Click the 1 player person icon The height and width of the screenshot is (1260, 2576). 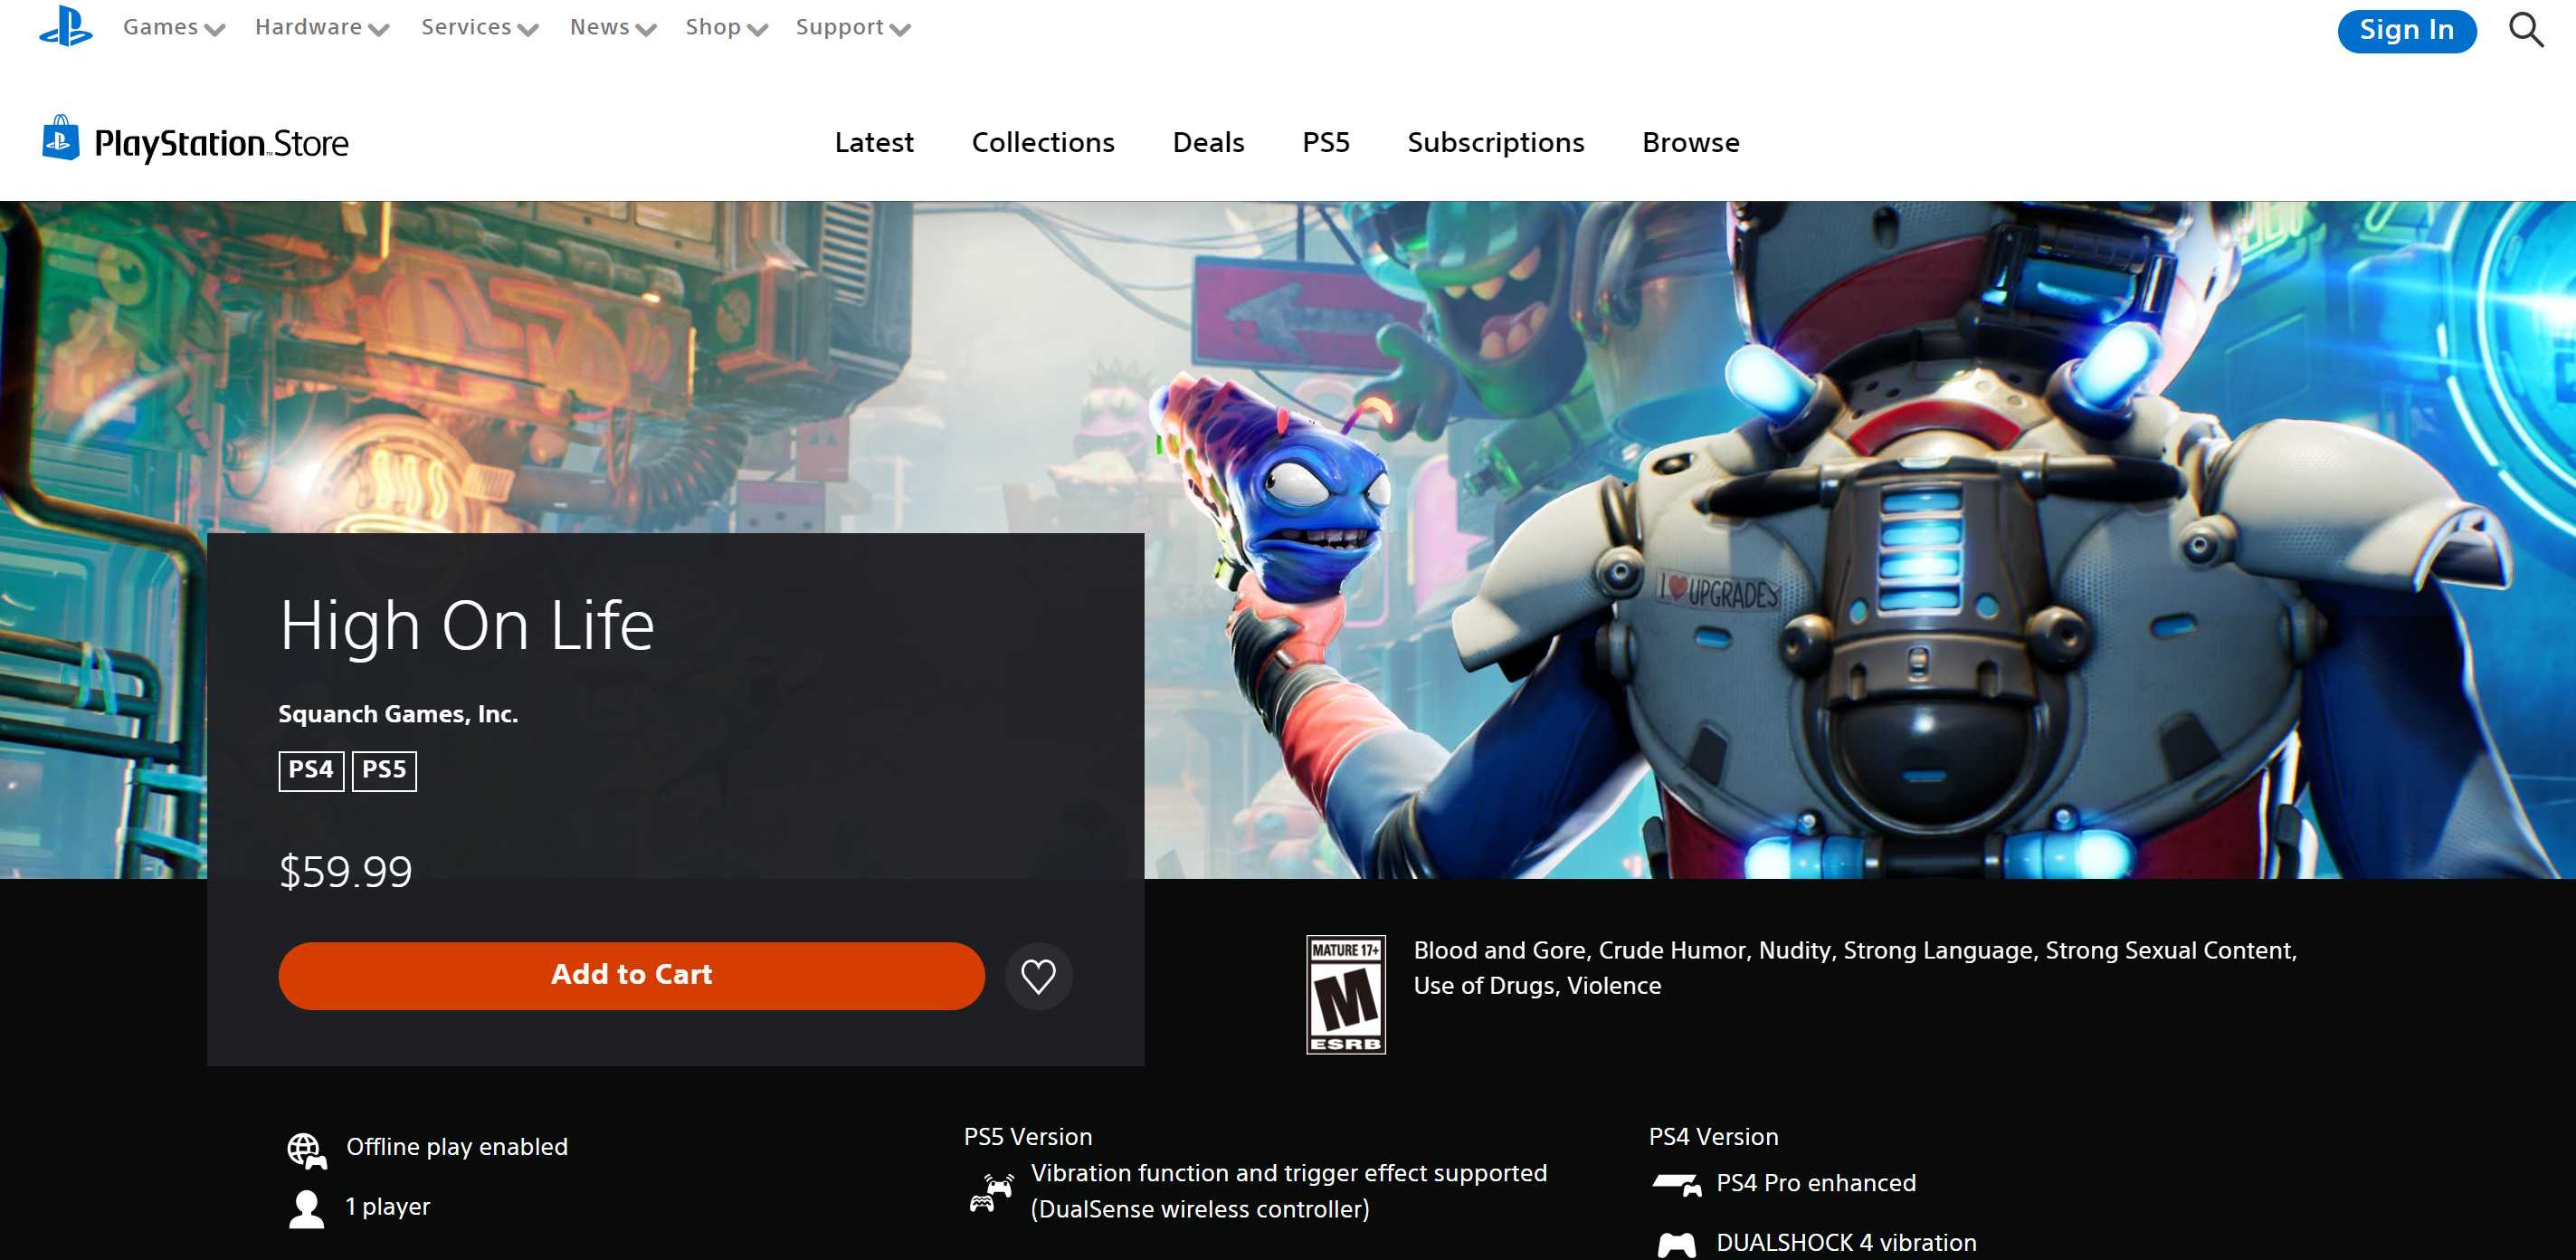[x=306, y=1209]
